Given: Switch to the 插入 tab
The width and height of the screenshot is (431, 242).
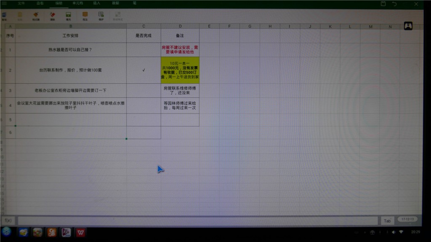Looking at the screenshot, I should pyautogui.click(x=96, y=3).
